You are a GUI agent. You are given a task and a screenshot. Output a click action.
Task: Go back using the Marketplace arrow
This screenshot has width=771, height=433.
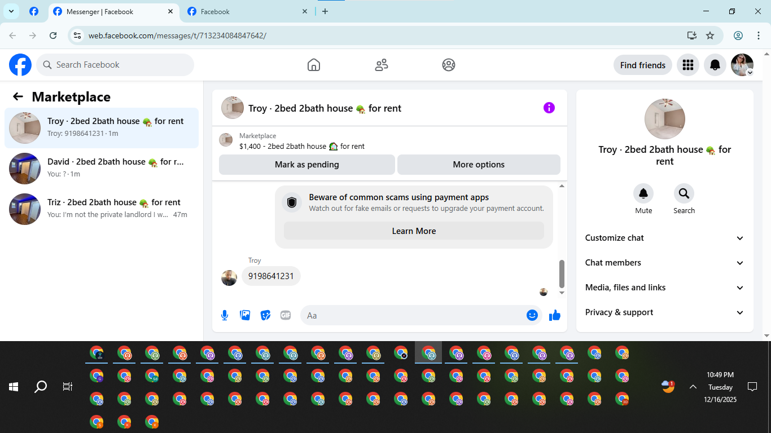click(x=18, y=96)
